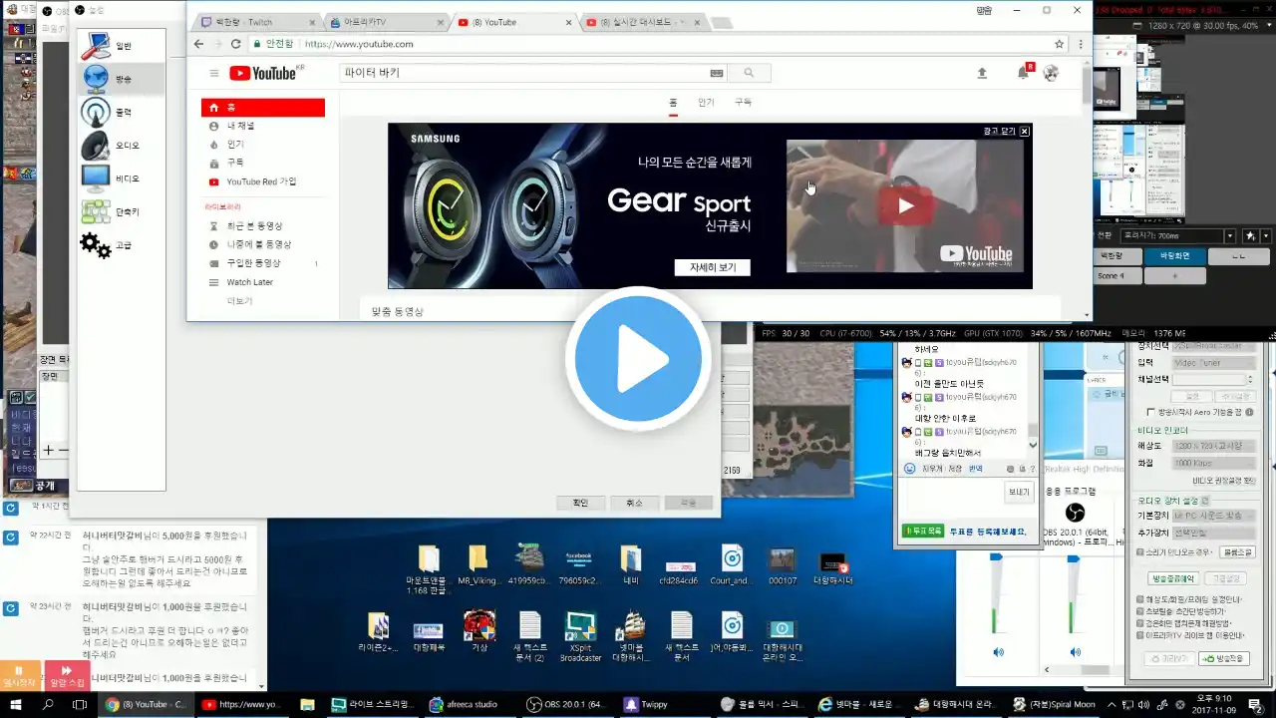Open the Output (출력) settings section

120,112
